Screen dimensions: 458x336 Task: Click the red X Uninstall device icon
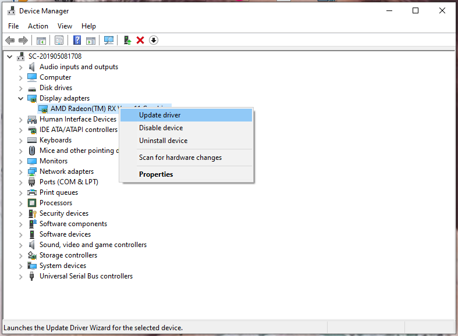140,40
